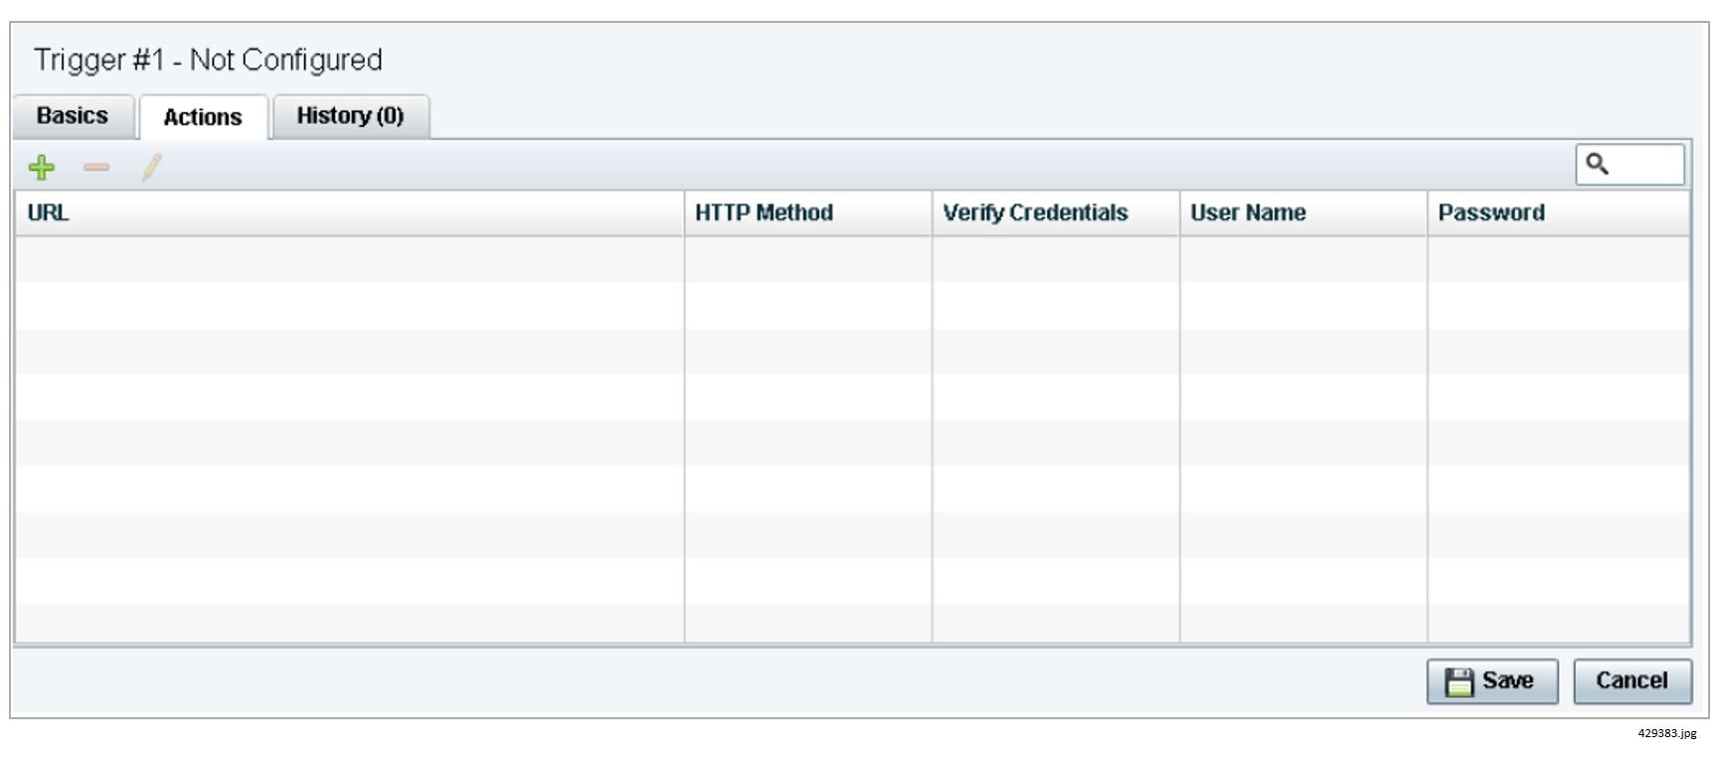
Task: Click first empty cell under Verify Credentials
Action: click(1055, 259)
